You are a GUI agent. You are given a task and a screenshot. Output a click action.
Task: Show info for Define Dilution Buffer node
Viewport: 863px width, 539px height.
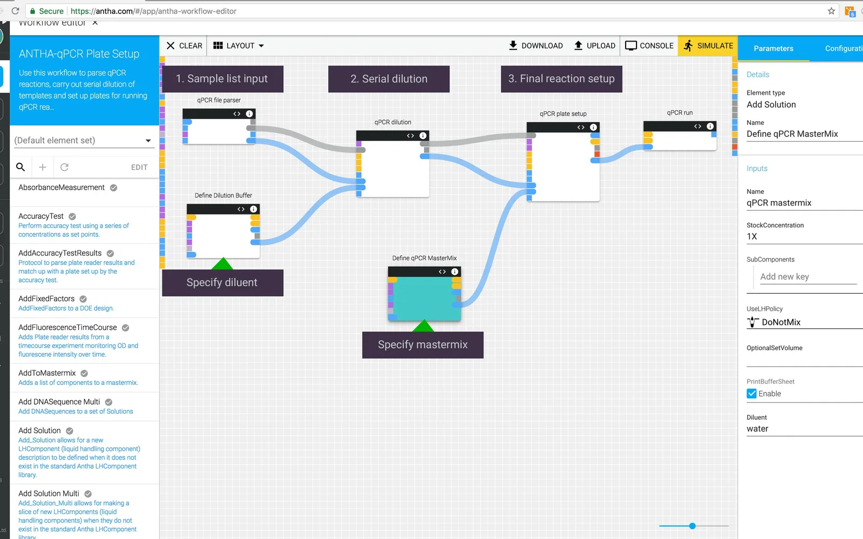254,209
